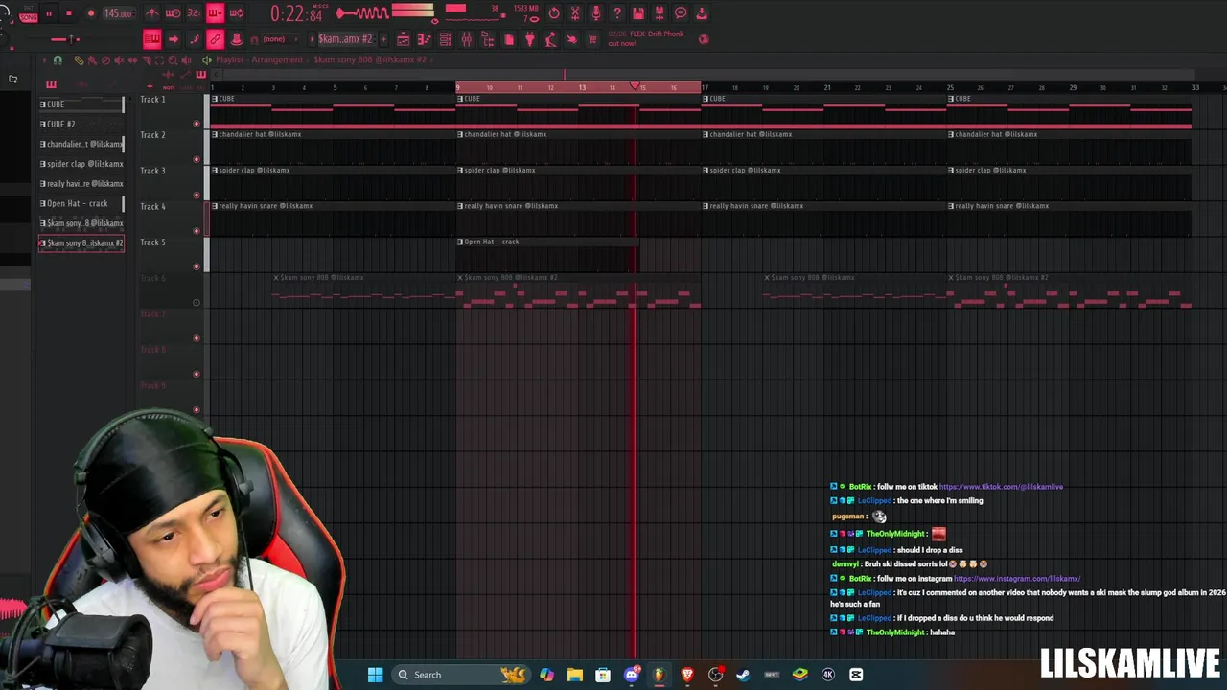Open the Channel rack view icon
The image size is (1227, 690).
point(446,39)
